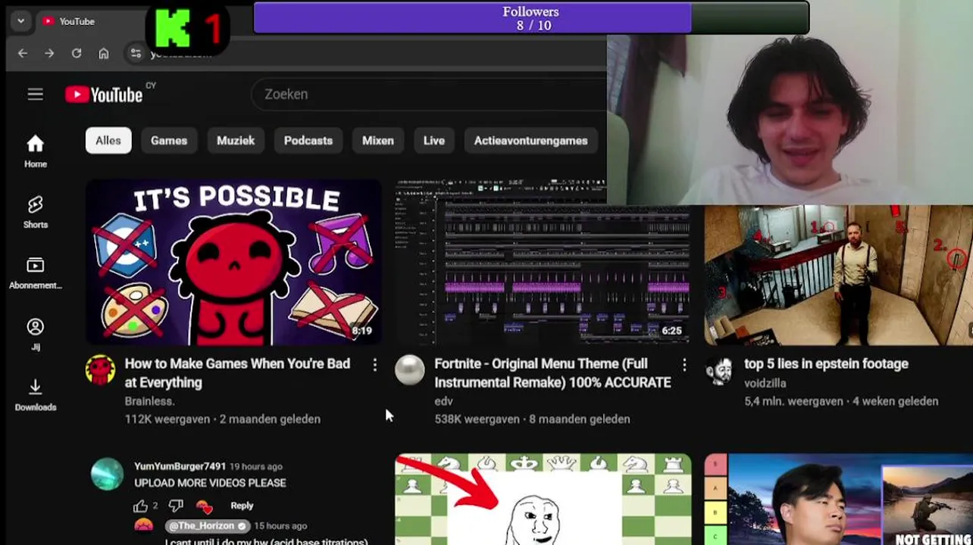Go back in the browser
The width and height of the screenshot is (973, 545).
[x=23, y=53]
